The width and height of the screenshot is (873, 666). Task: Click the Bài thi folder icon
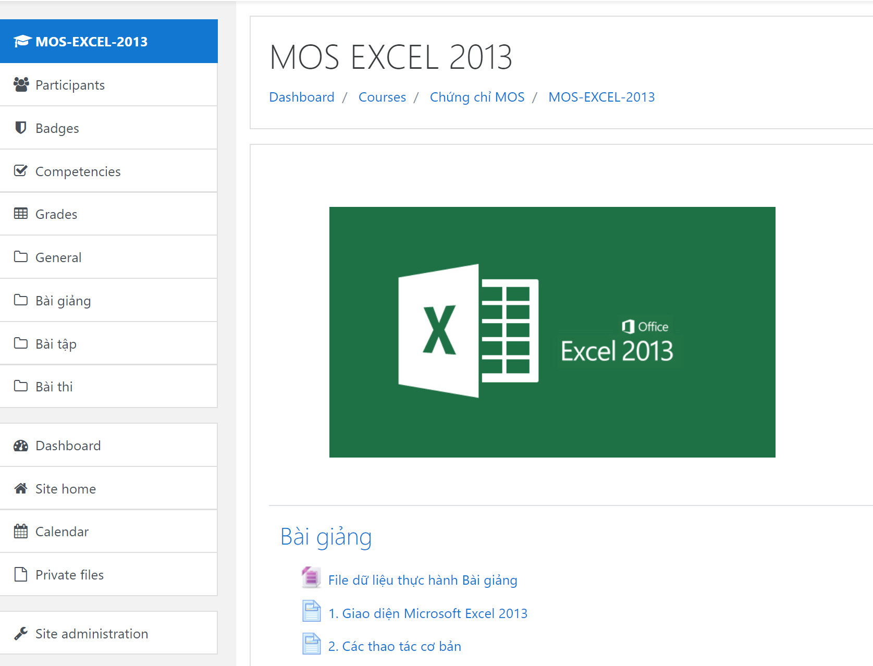click(x=21, y=386)
